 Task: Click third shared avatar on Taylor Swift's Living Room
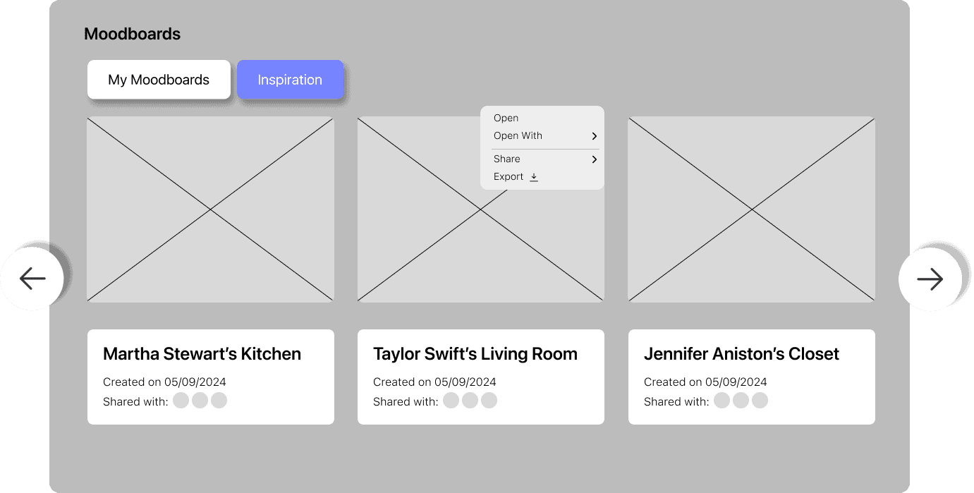click(x=489, y=401)
